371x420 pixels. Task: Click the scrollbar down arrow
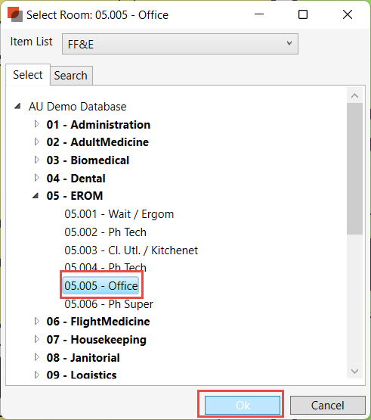(x=354, y=371)
